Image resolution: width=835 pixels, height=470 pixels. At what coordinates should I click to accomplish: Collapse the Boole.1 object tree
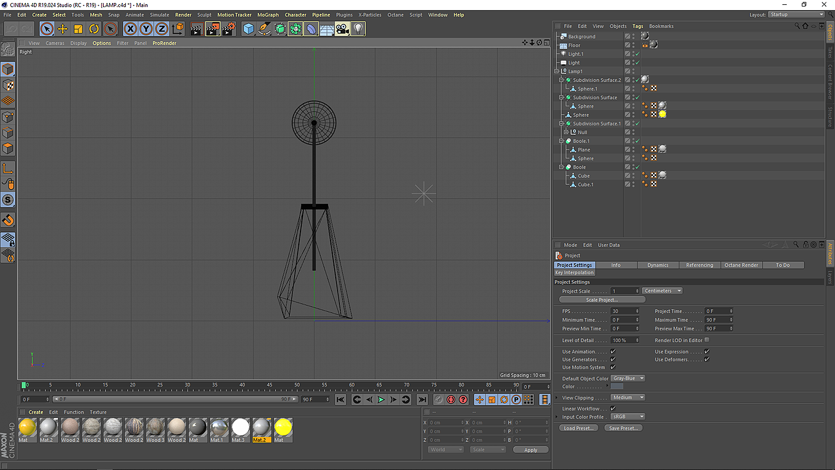point(561,141)
